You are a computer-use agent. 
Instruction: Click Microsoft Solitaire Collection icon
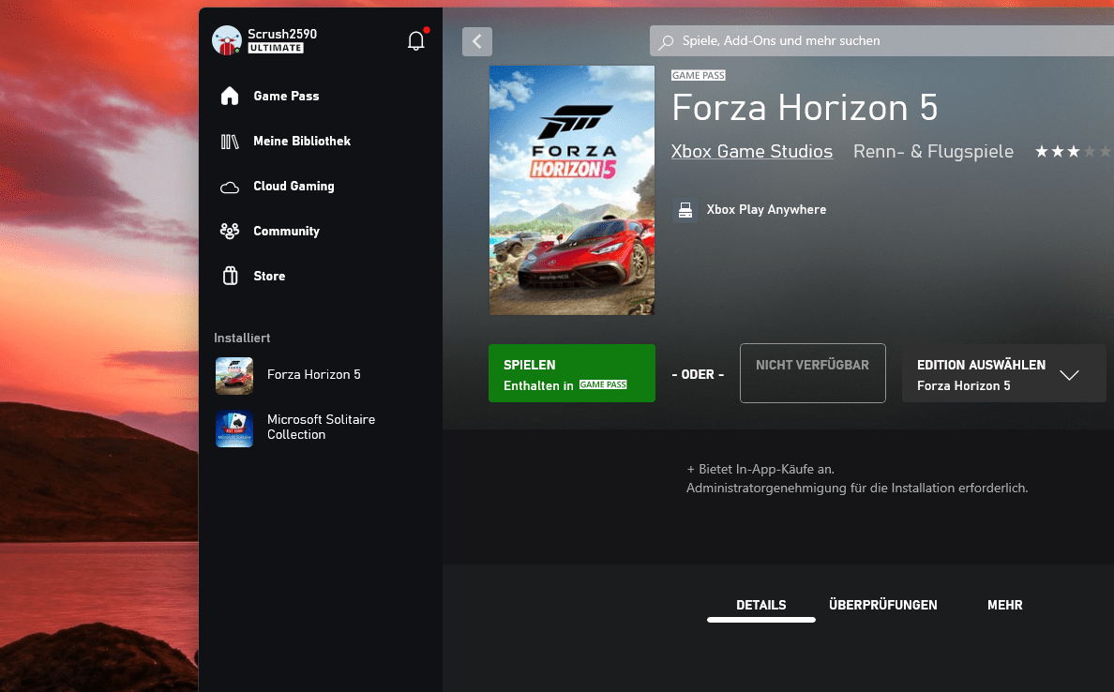(x=234, y=429)
